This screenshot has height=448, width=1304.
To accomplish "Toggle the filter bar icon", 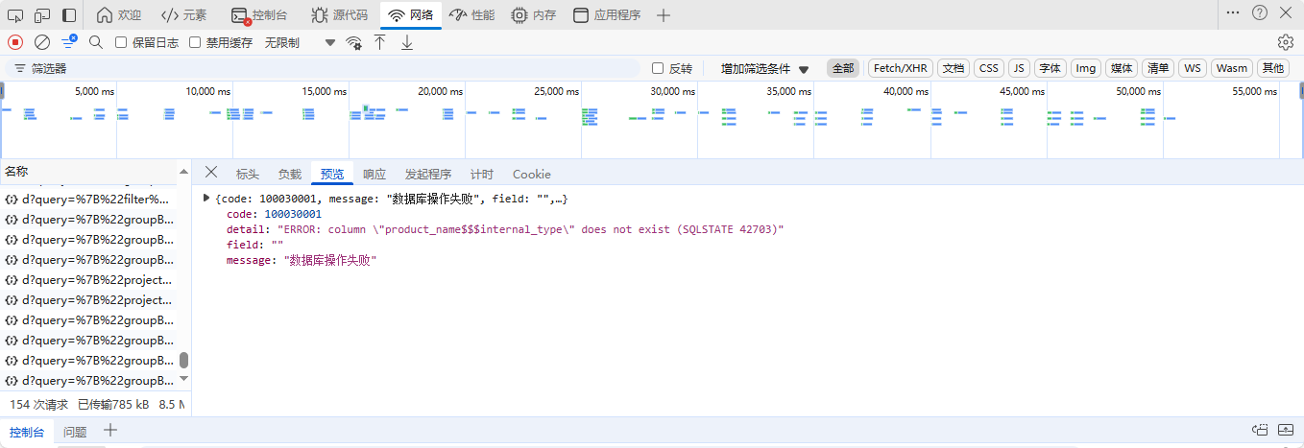I will click(69, 42).
